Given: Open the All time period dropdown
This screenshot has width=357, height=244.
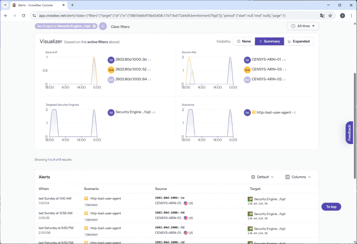Looking at the screenshot, I should (x=303, y=26).
